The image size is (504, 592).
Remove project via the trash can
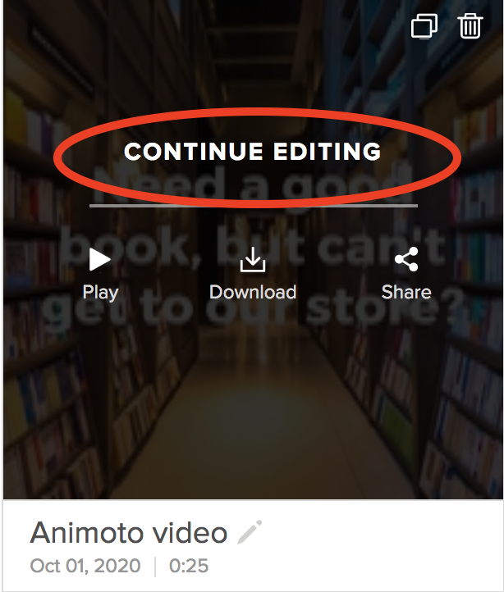click(x=470, y=26)
